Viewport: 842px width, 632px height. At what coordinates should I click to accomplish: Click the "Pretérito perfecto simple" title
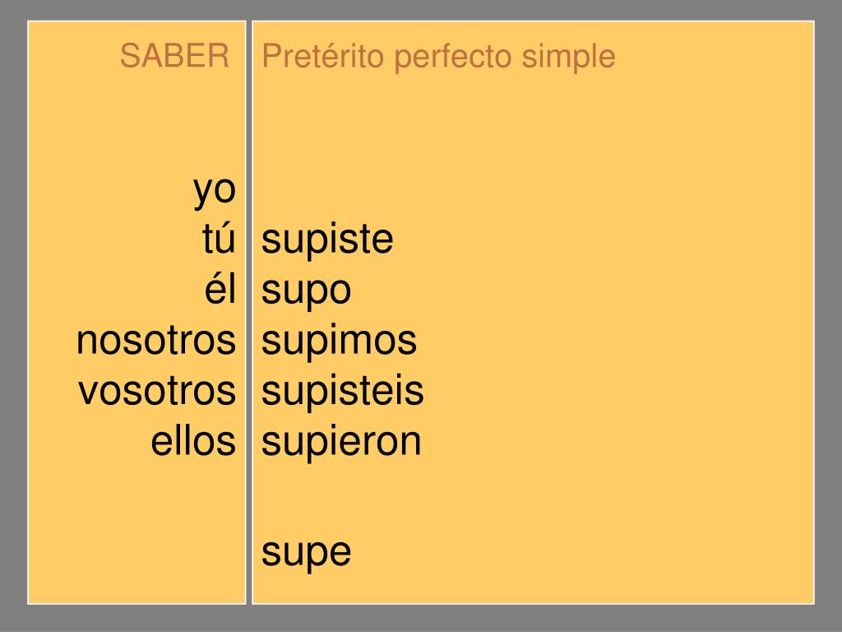(438, 57)
